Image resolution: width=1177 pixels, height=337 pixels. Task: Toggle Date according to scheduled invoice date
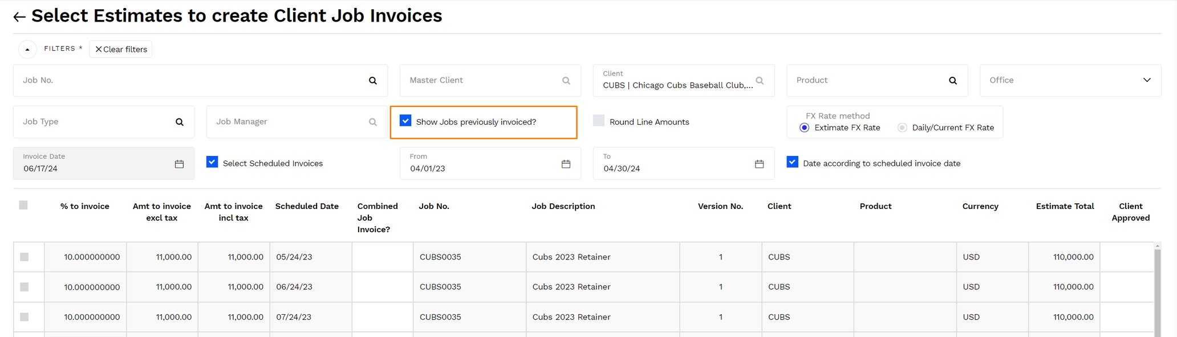coord(793,162)
